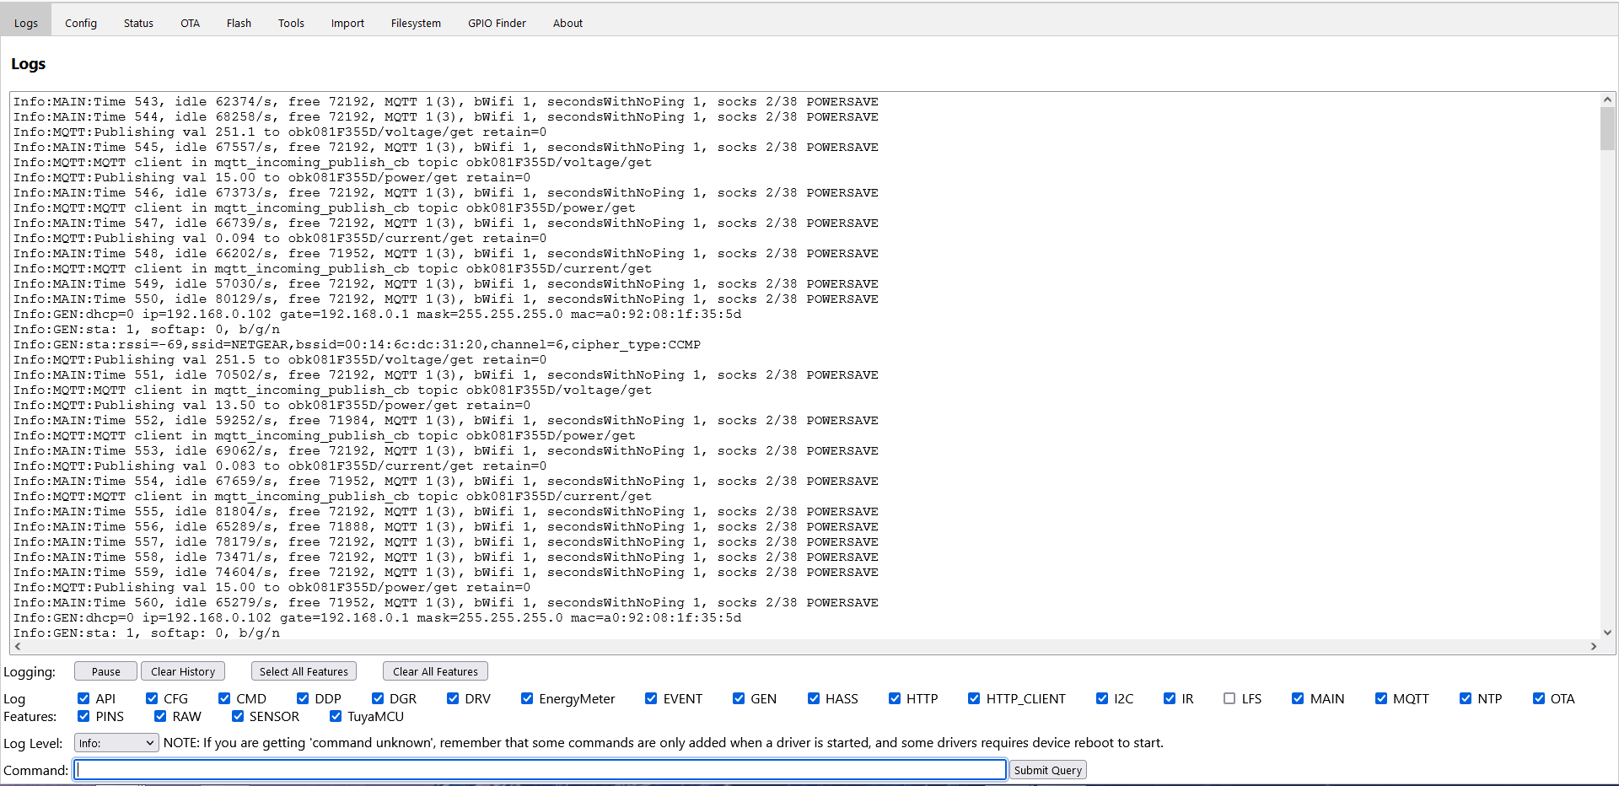Viewport: 1619px width, 786px height.
Task: Click the log scrollbar down arrow
Action: 1609,633
